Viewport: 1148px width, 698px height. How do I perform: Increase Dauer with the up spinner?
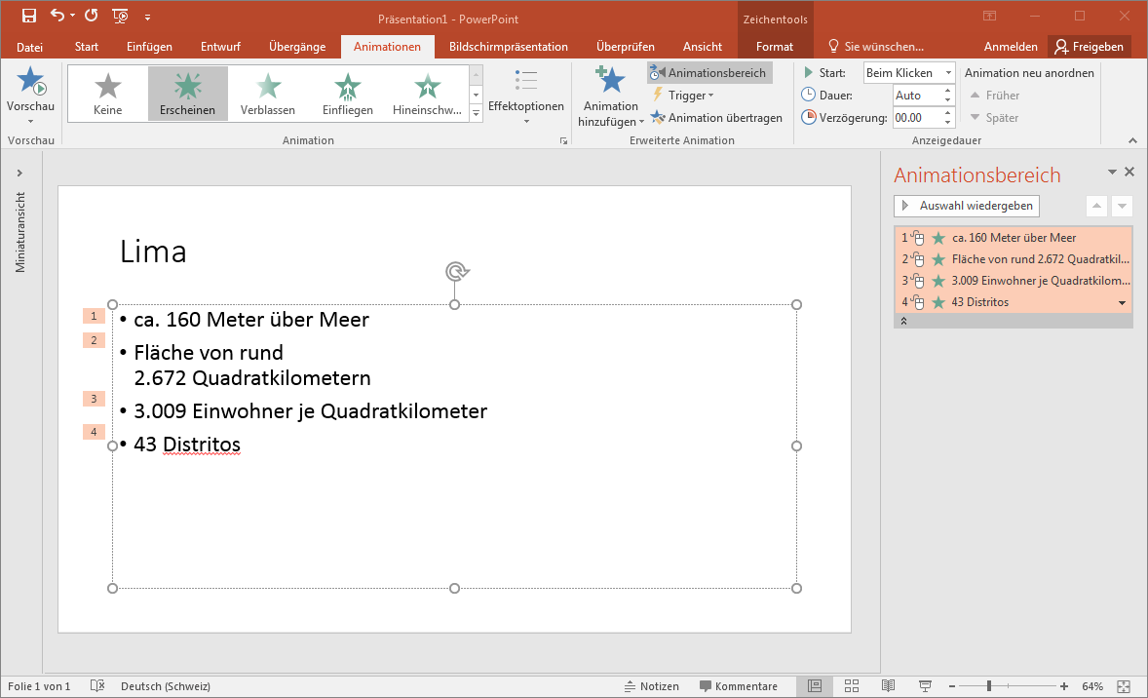(x=948, y=91)
